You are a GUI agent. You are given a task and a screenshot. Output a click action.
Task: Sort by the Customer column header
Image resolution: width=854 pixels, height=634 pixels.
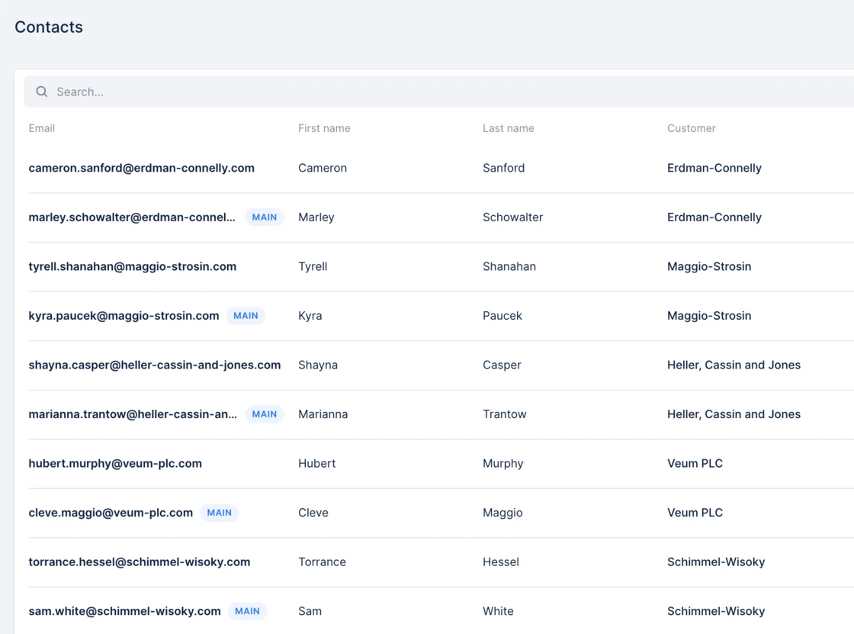691,128
